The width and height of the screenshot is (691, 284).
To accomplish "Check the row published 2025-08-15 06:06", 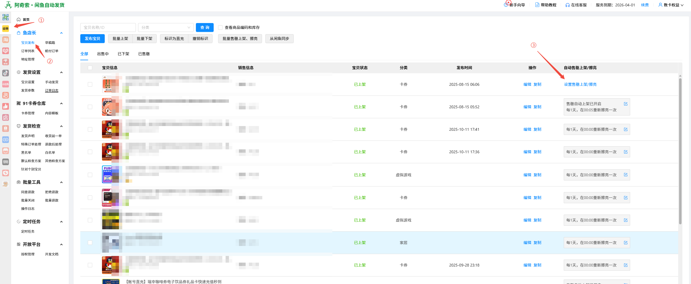I will coord(90,84).
